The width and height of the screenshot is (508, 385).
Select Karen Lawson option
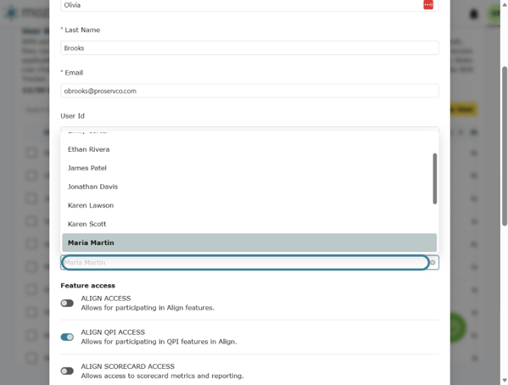coord(249,205)
